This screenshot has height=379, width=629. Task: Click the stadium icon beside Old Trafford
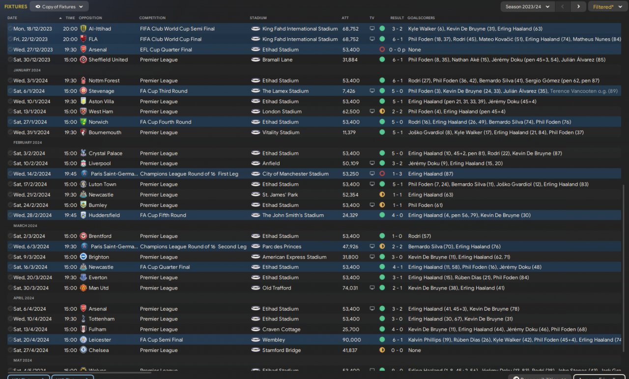click(x=256, y=288)
